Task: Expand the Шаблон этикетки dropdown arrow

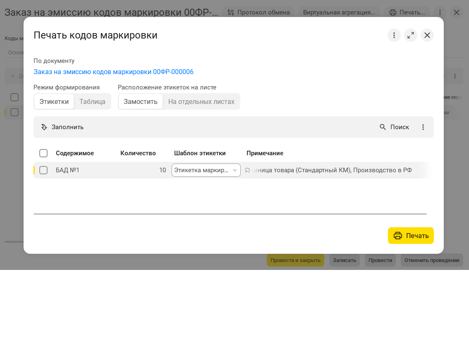Action: coord(235,170)
